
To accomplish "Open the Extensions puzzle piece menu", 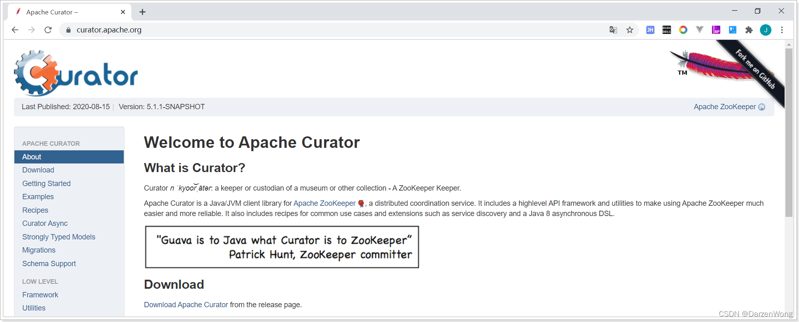I will tap(749, 30).
